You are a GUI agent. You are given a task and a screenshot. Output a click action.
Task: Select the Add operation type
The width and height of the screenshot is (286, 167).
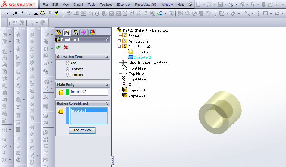point(68,63)
